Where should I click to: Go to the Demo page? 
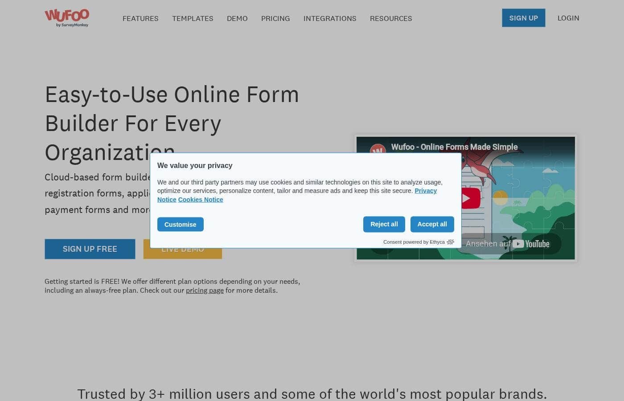pyautogui.click(x=237, y=18)
